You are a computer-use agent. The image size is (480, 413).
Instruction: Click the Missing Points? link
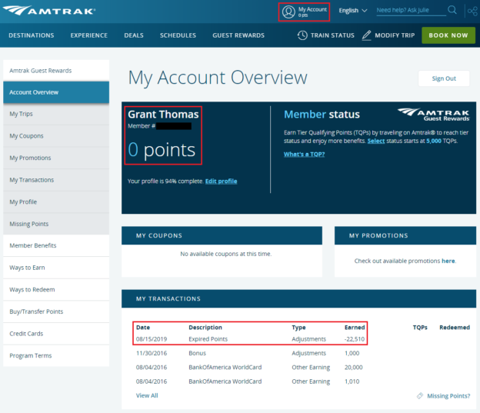click(448, 396)
